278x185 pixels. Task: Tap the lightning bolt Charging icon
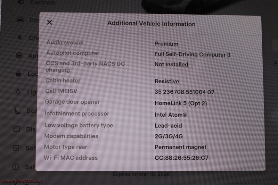(x=19, y=37)
